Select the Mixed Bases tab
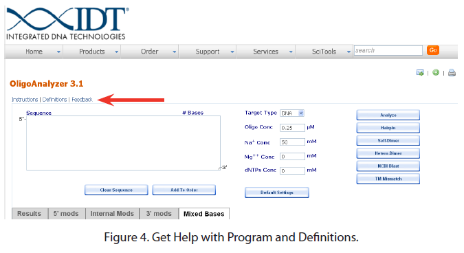The image size is (464, 253). (204, 214)
